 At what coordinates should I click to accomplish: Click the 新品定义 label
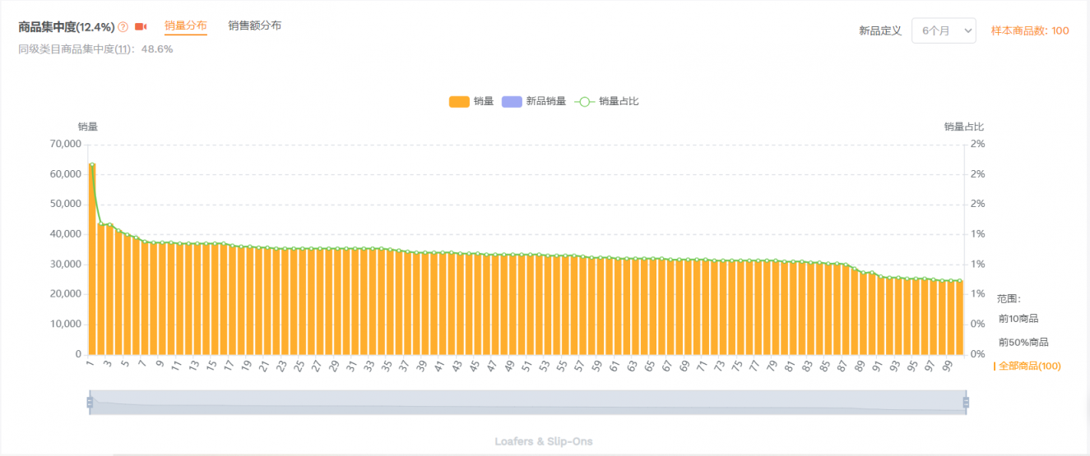click(880, 30)
